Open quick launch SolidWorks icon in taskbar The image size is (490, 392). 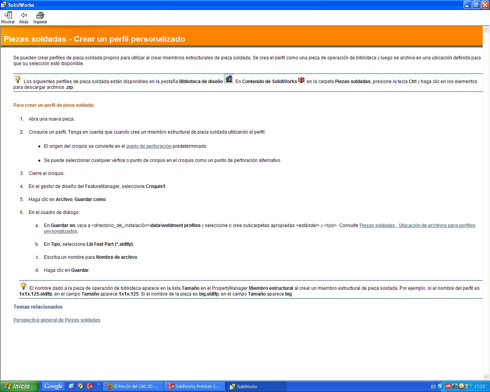pyautogui.click(x=90, y=386)
